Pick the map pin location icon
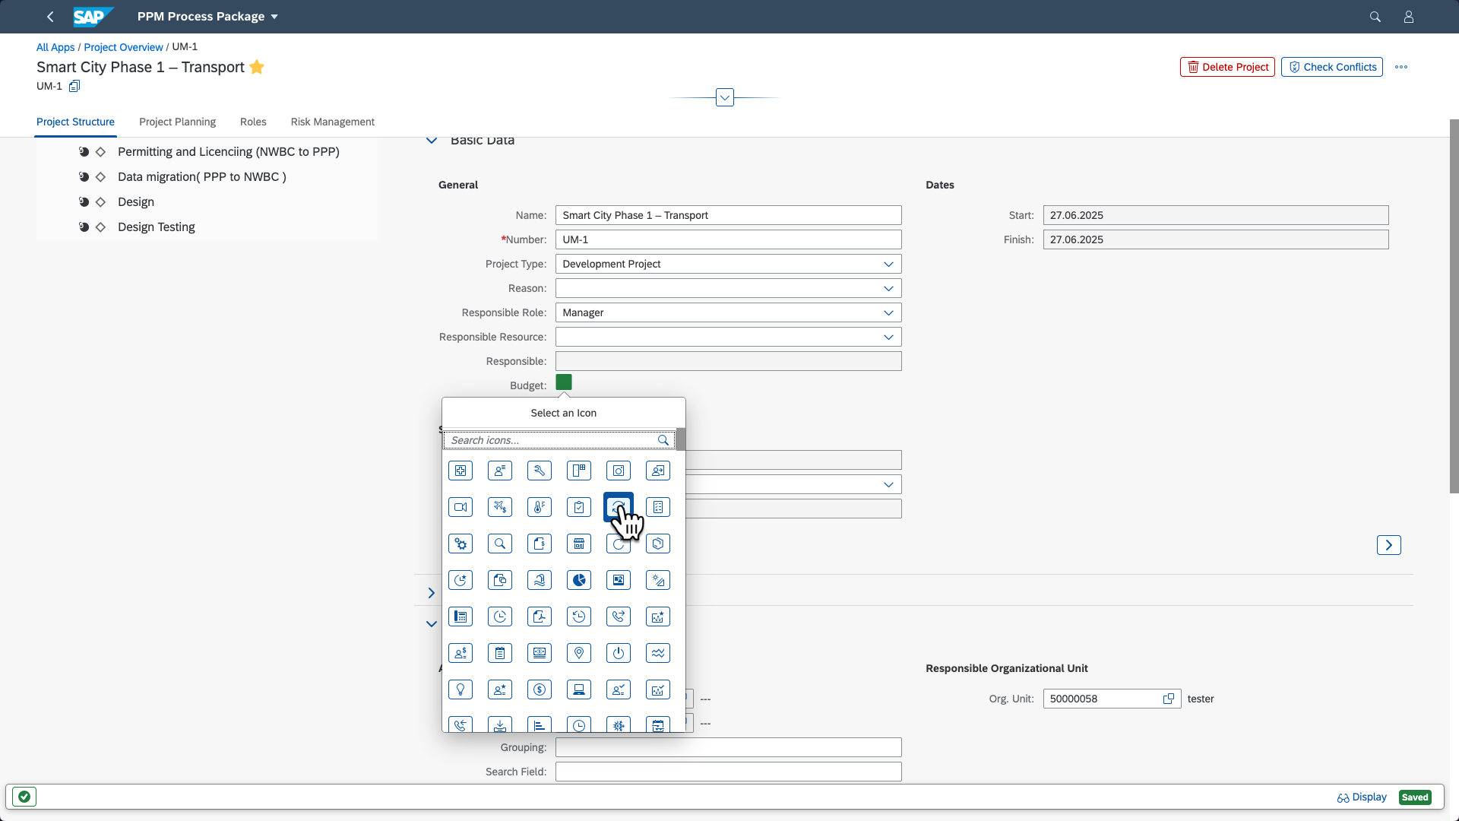 point(579,653)
